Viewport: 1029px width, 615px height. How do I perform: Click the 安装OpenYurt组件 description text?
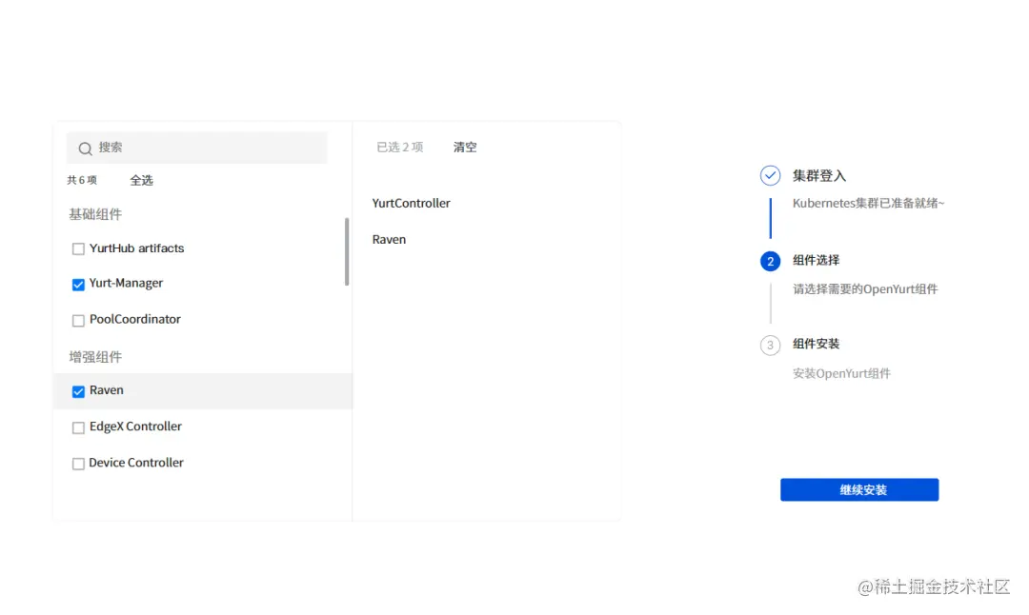click(841, 374)
